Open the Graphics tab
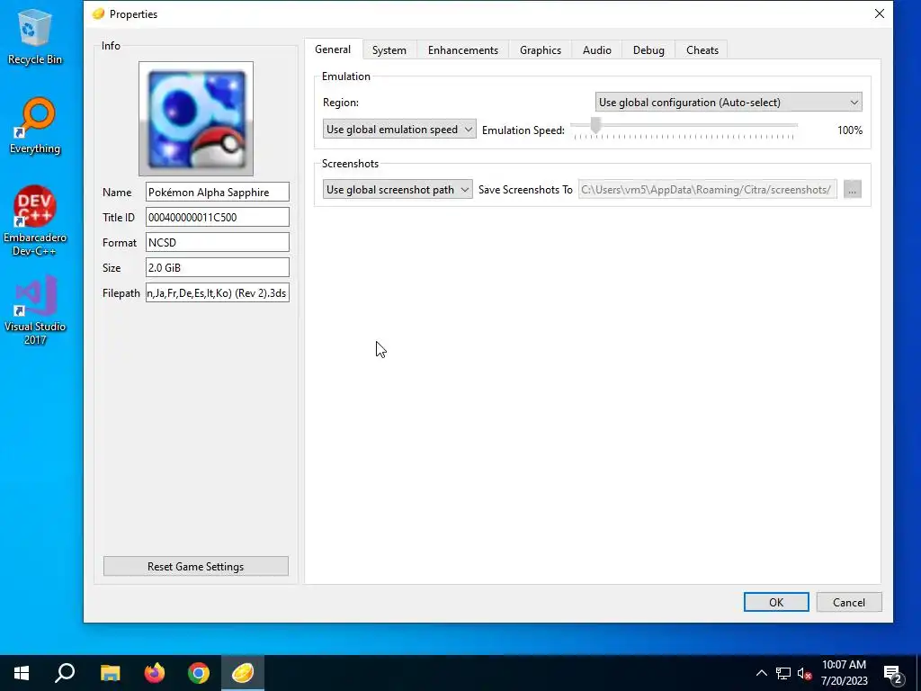The image size is (921, 691). [541, 50]
